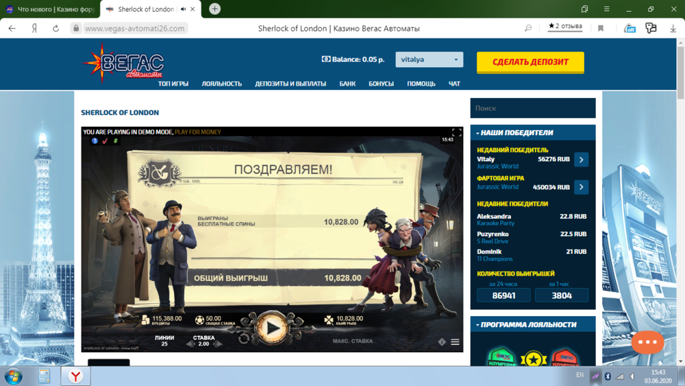Open the arrow next to Vitaly's 56276 RUB win
685x386 pixels.
pyautogui.click(x=581, y=160)
